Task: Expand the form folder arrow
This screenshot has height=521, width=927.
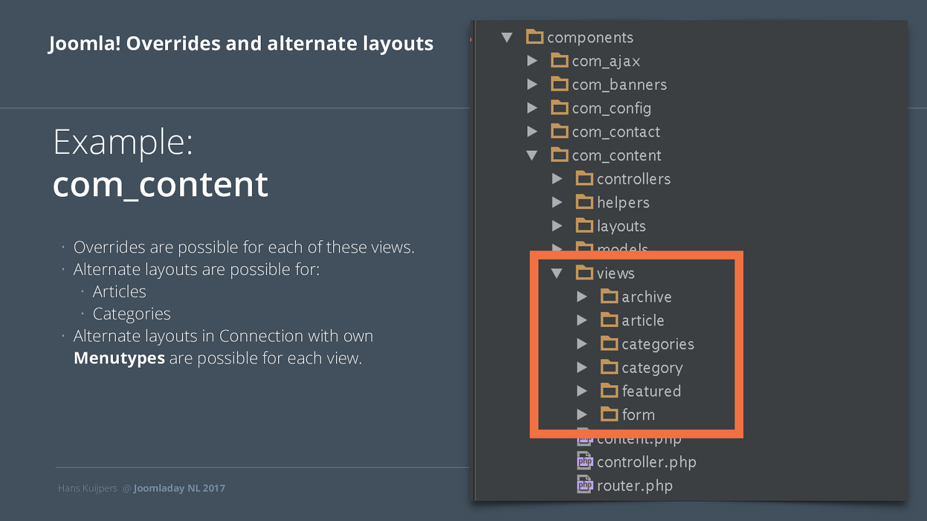Action: coord(582,415)
